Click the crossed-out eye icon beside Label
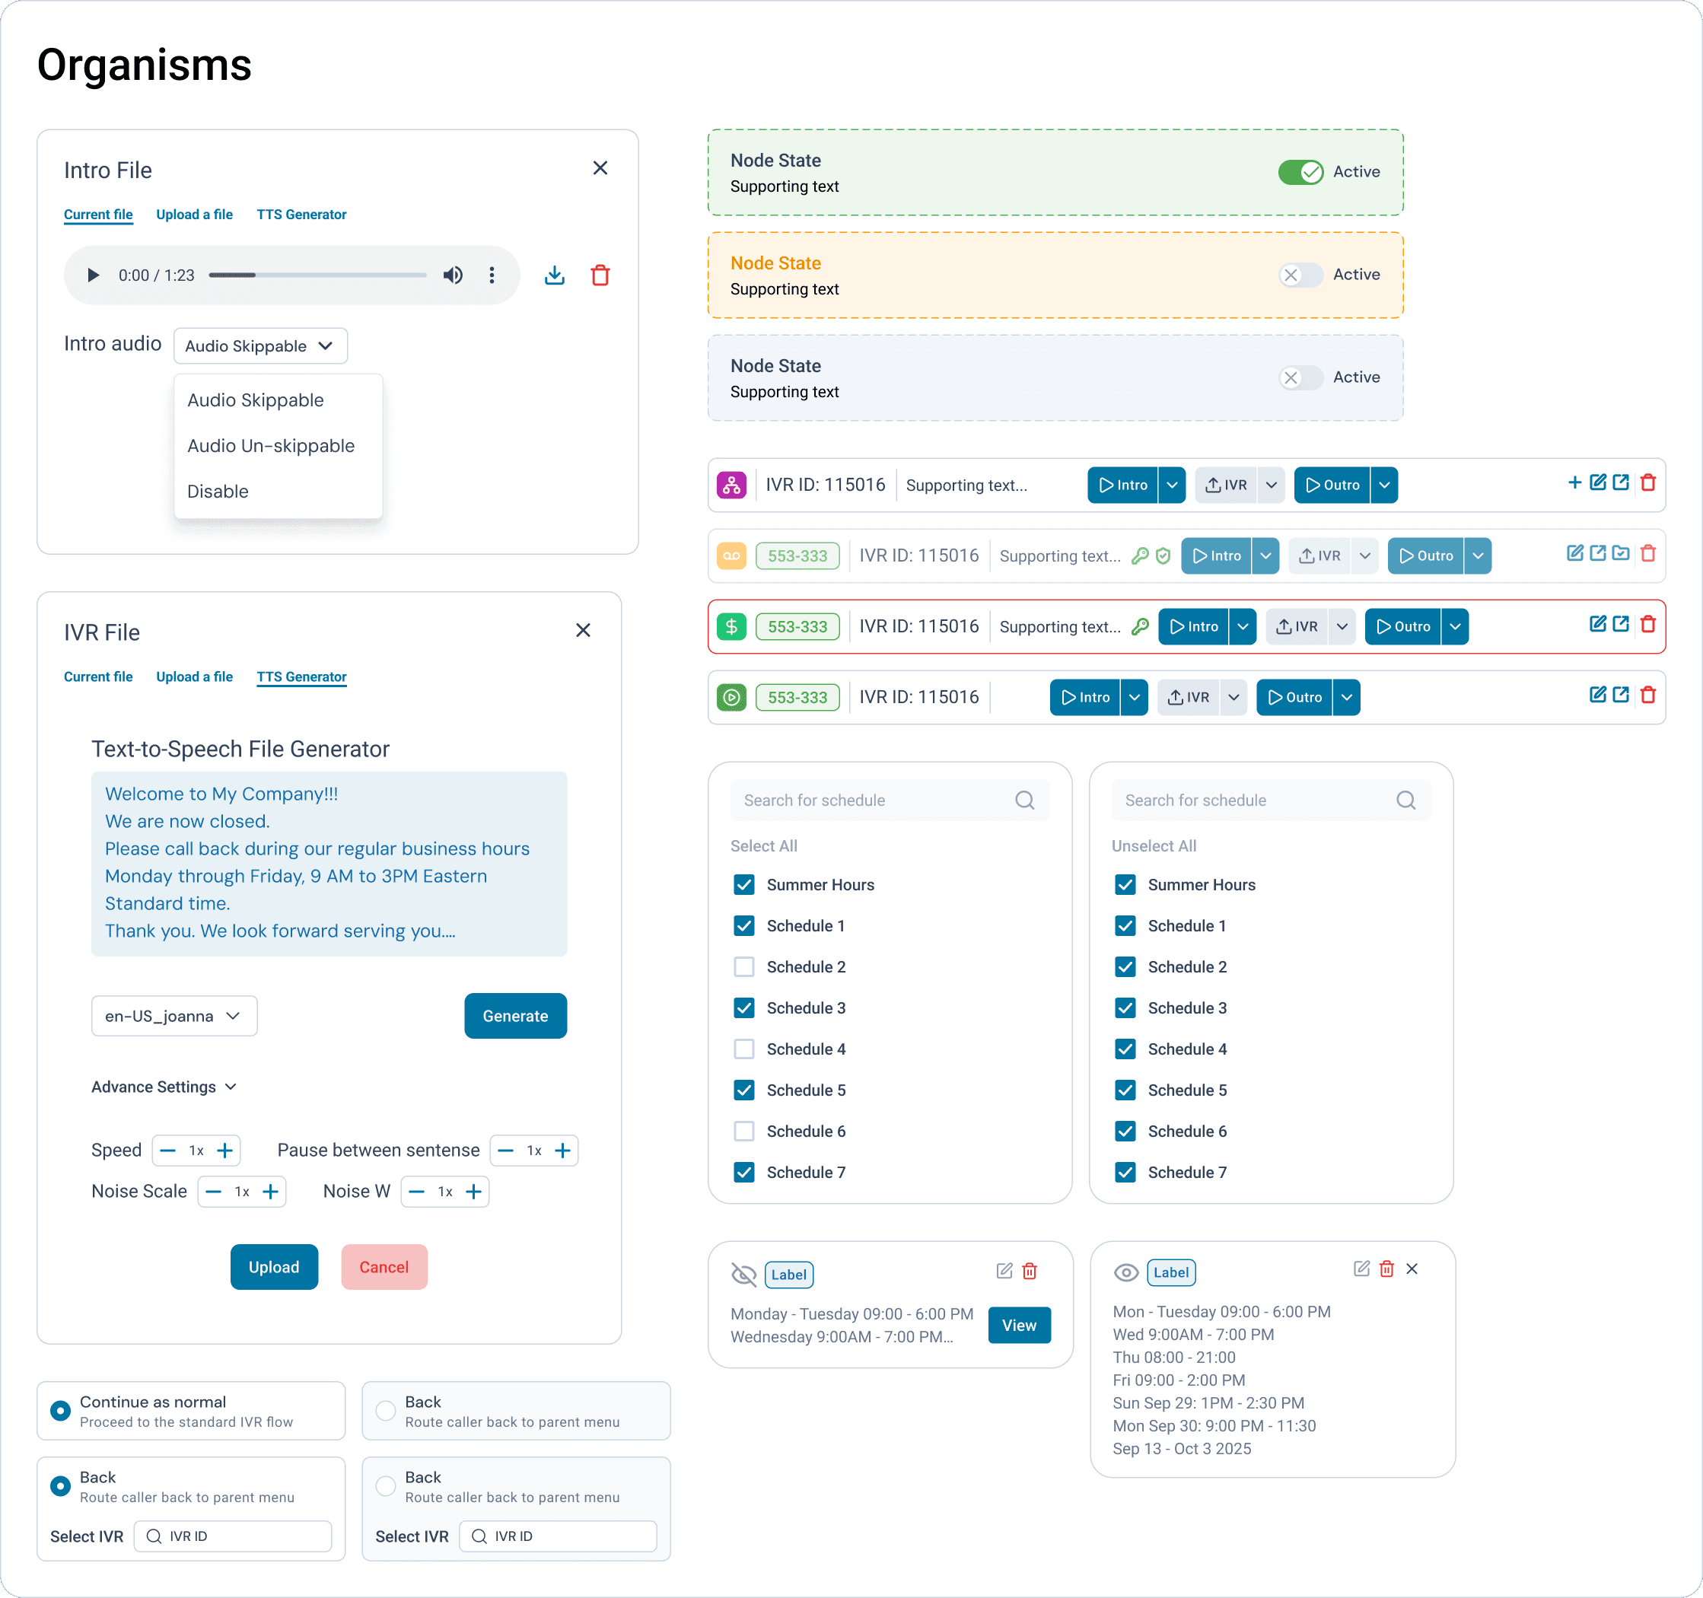Image resolution: width=1703 pixels, height=1598 pixels. coord(743,1274)
